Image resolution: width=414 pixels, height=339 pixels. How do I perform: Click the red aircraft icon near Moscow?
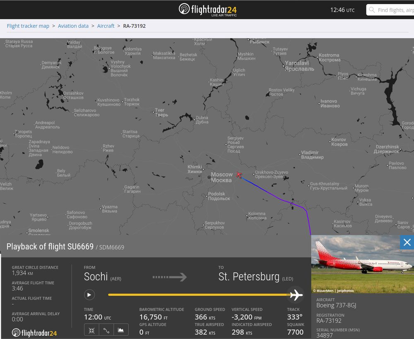239,175
